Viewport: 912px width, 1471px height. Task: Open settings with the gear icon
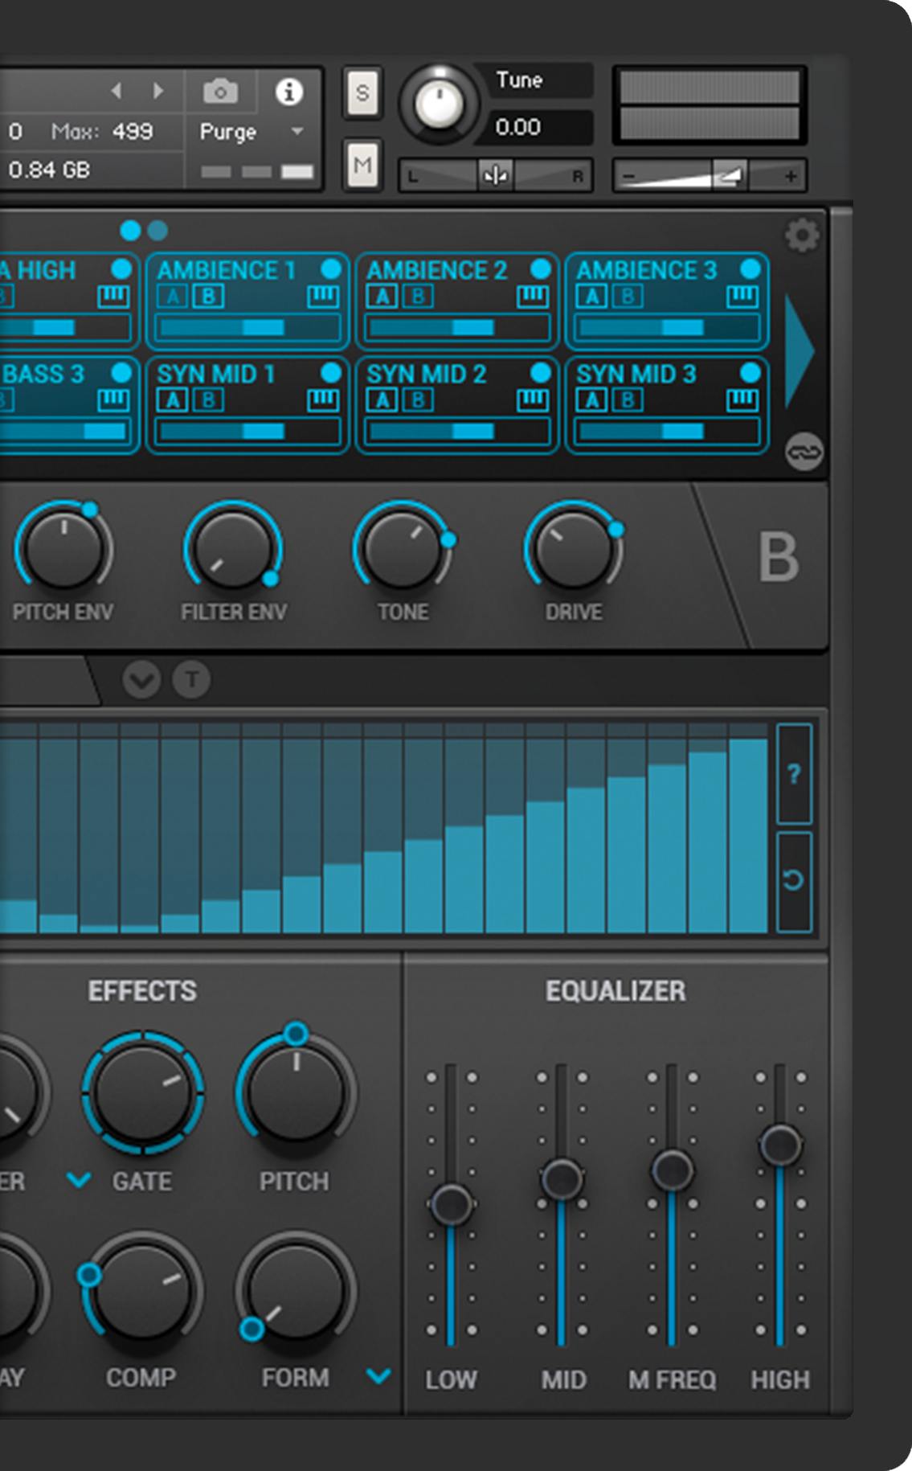click(802, 236)
